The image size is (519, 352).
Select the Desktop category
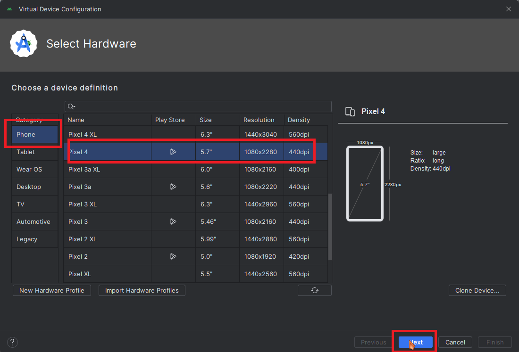(35, 187)
